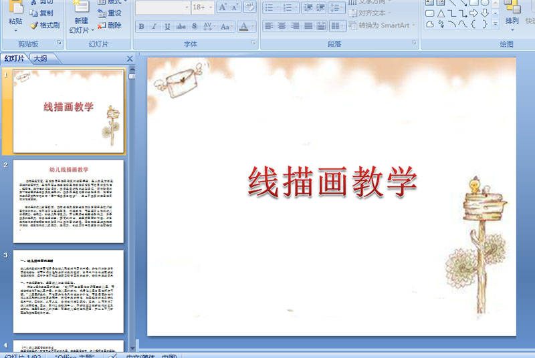Click the spell check icon in status bar
535x358 pixels.
pos(112,355)
